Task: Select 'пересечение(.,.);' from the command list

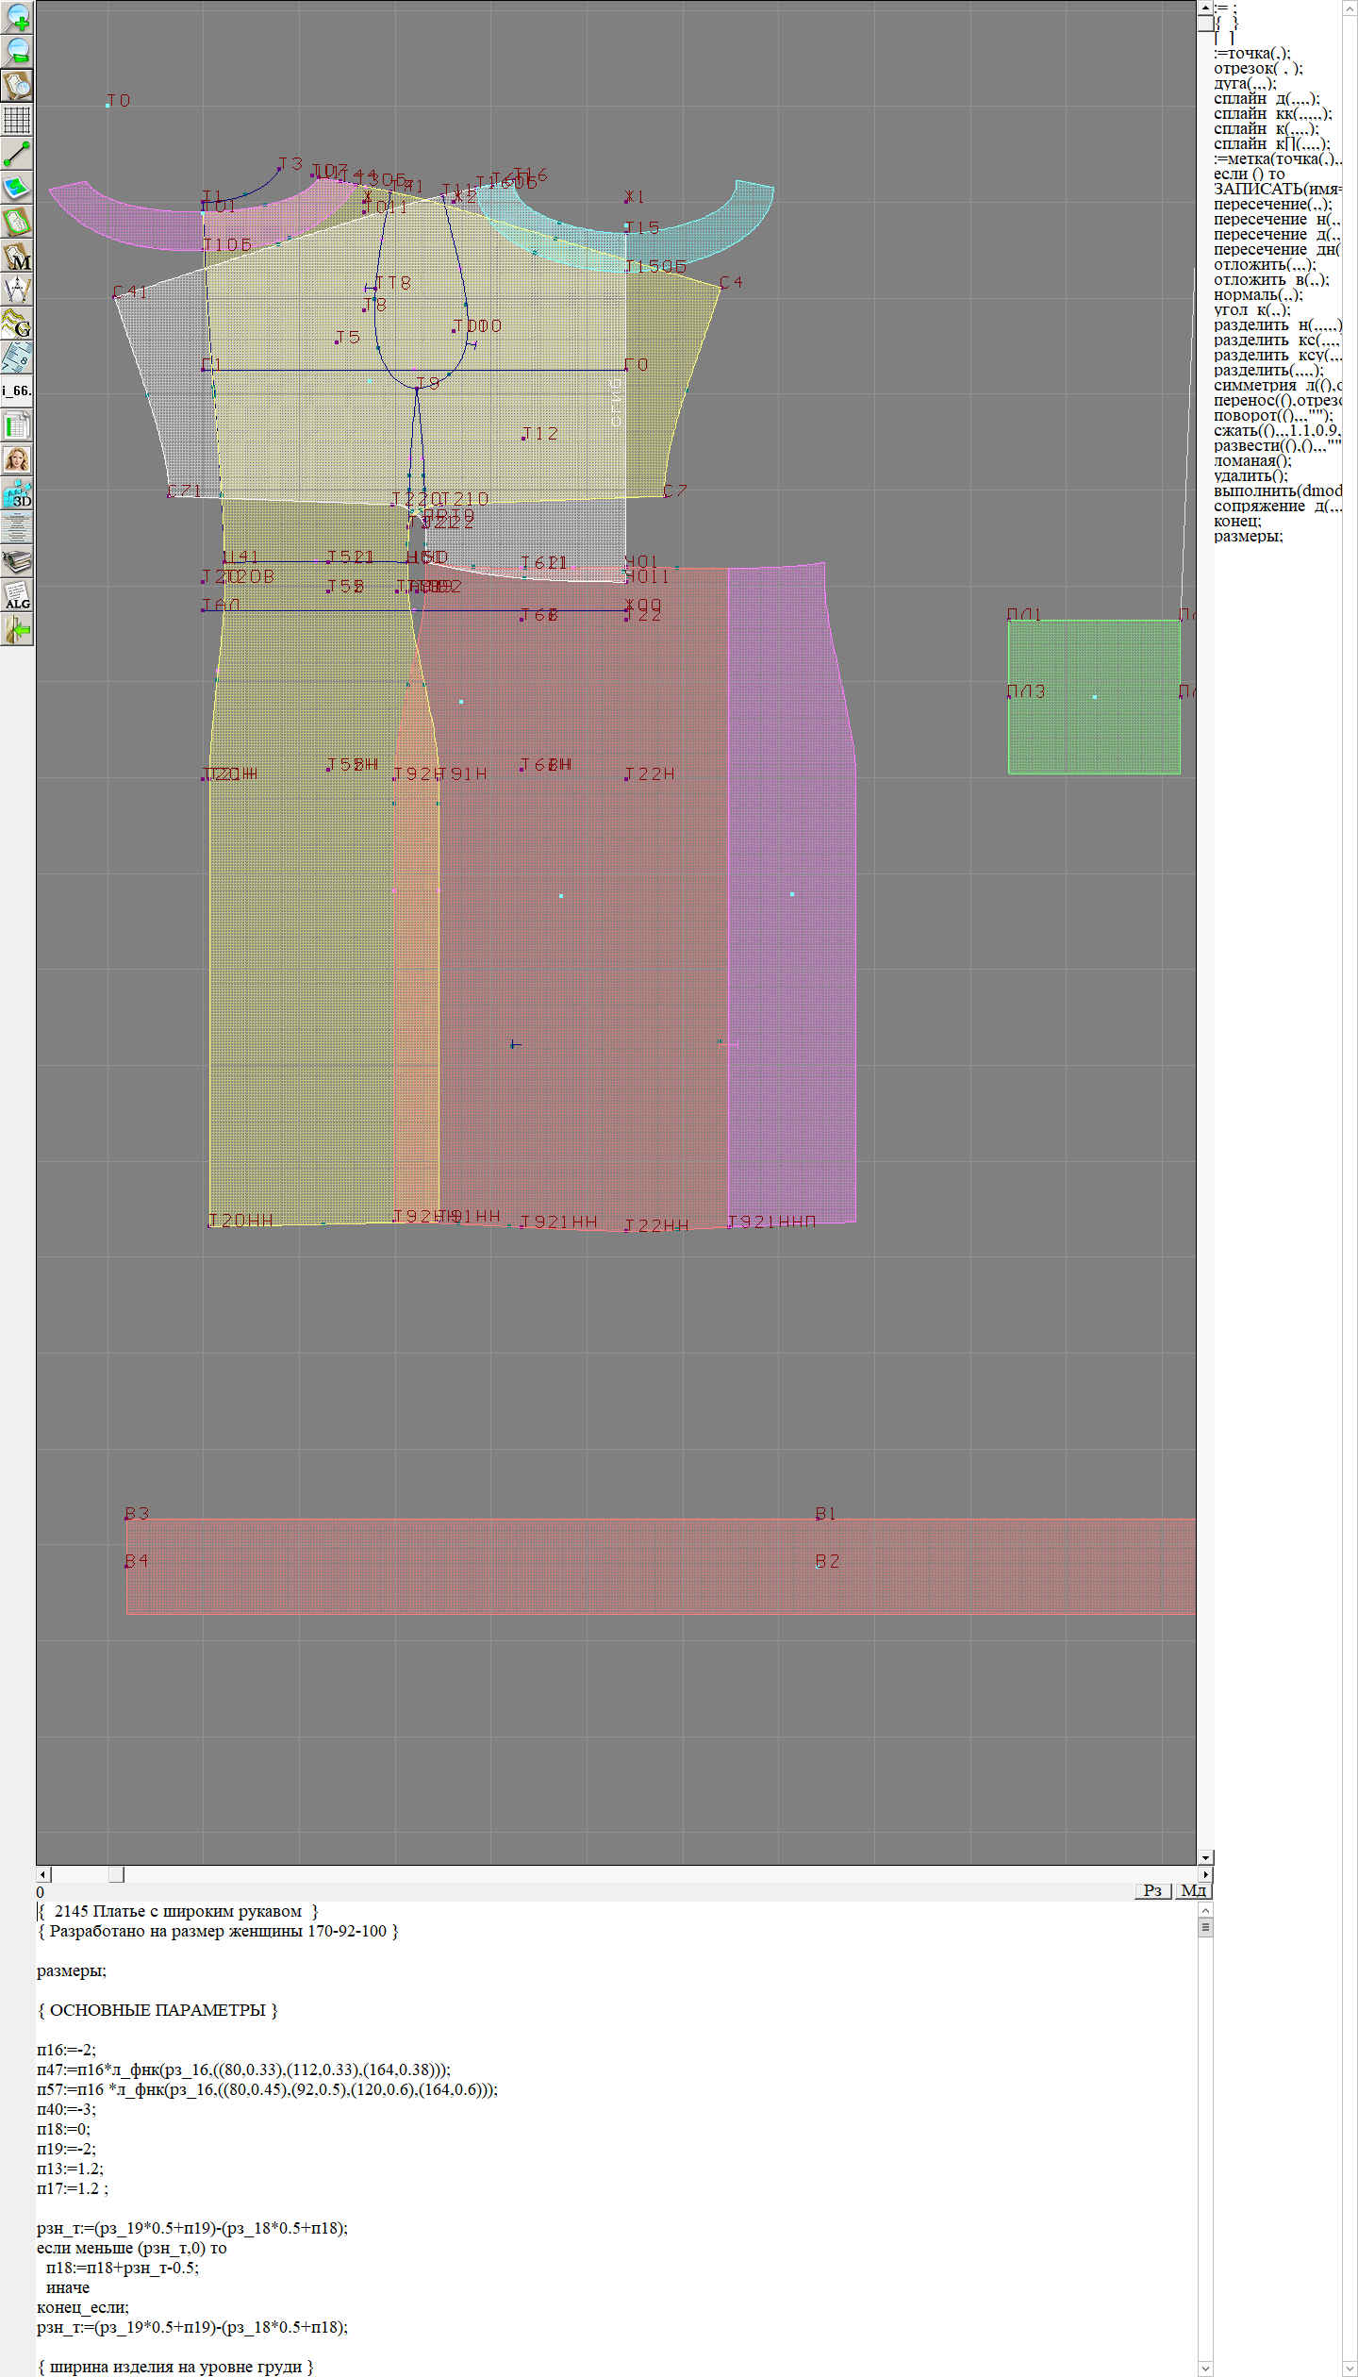Action: (x=1272, y=204)
